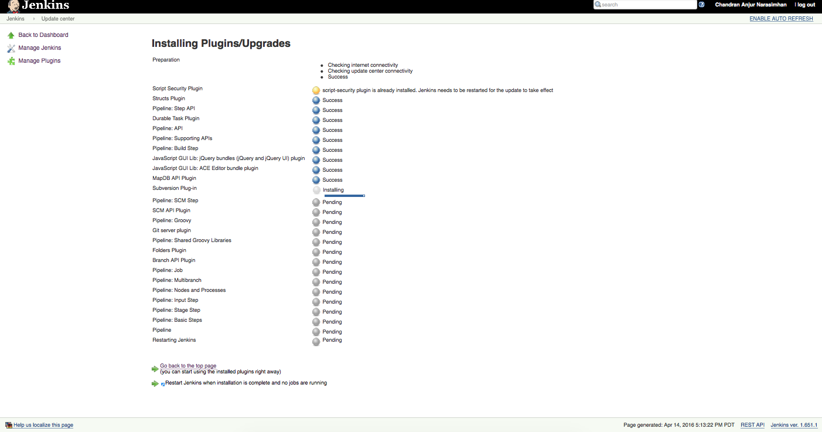Click the grey pending ball for Restarting Jenkins
The width and height of the screenshot is (822, 432).
(x=316, y=341)
